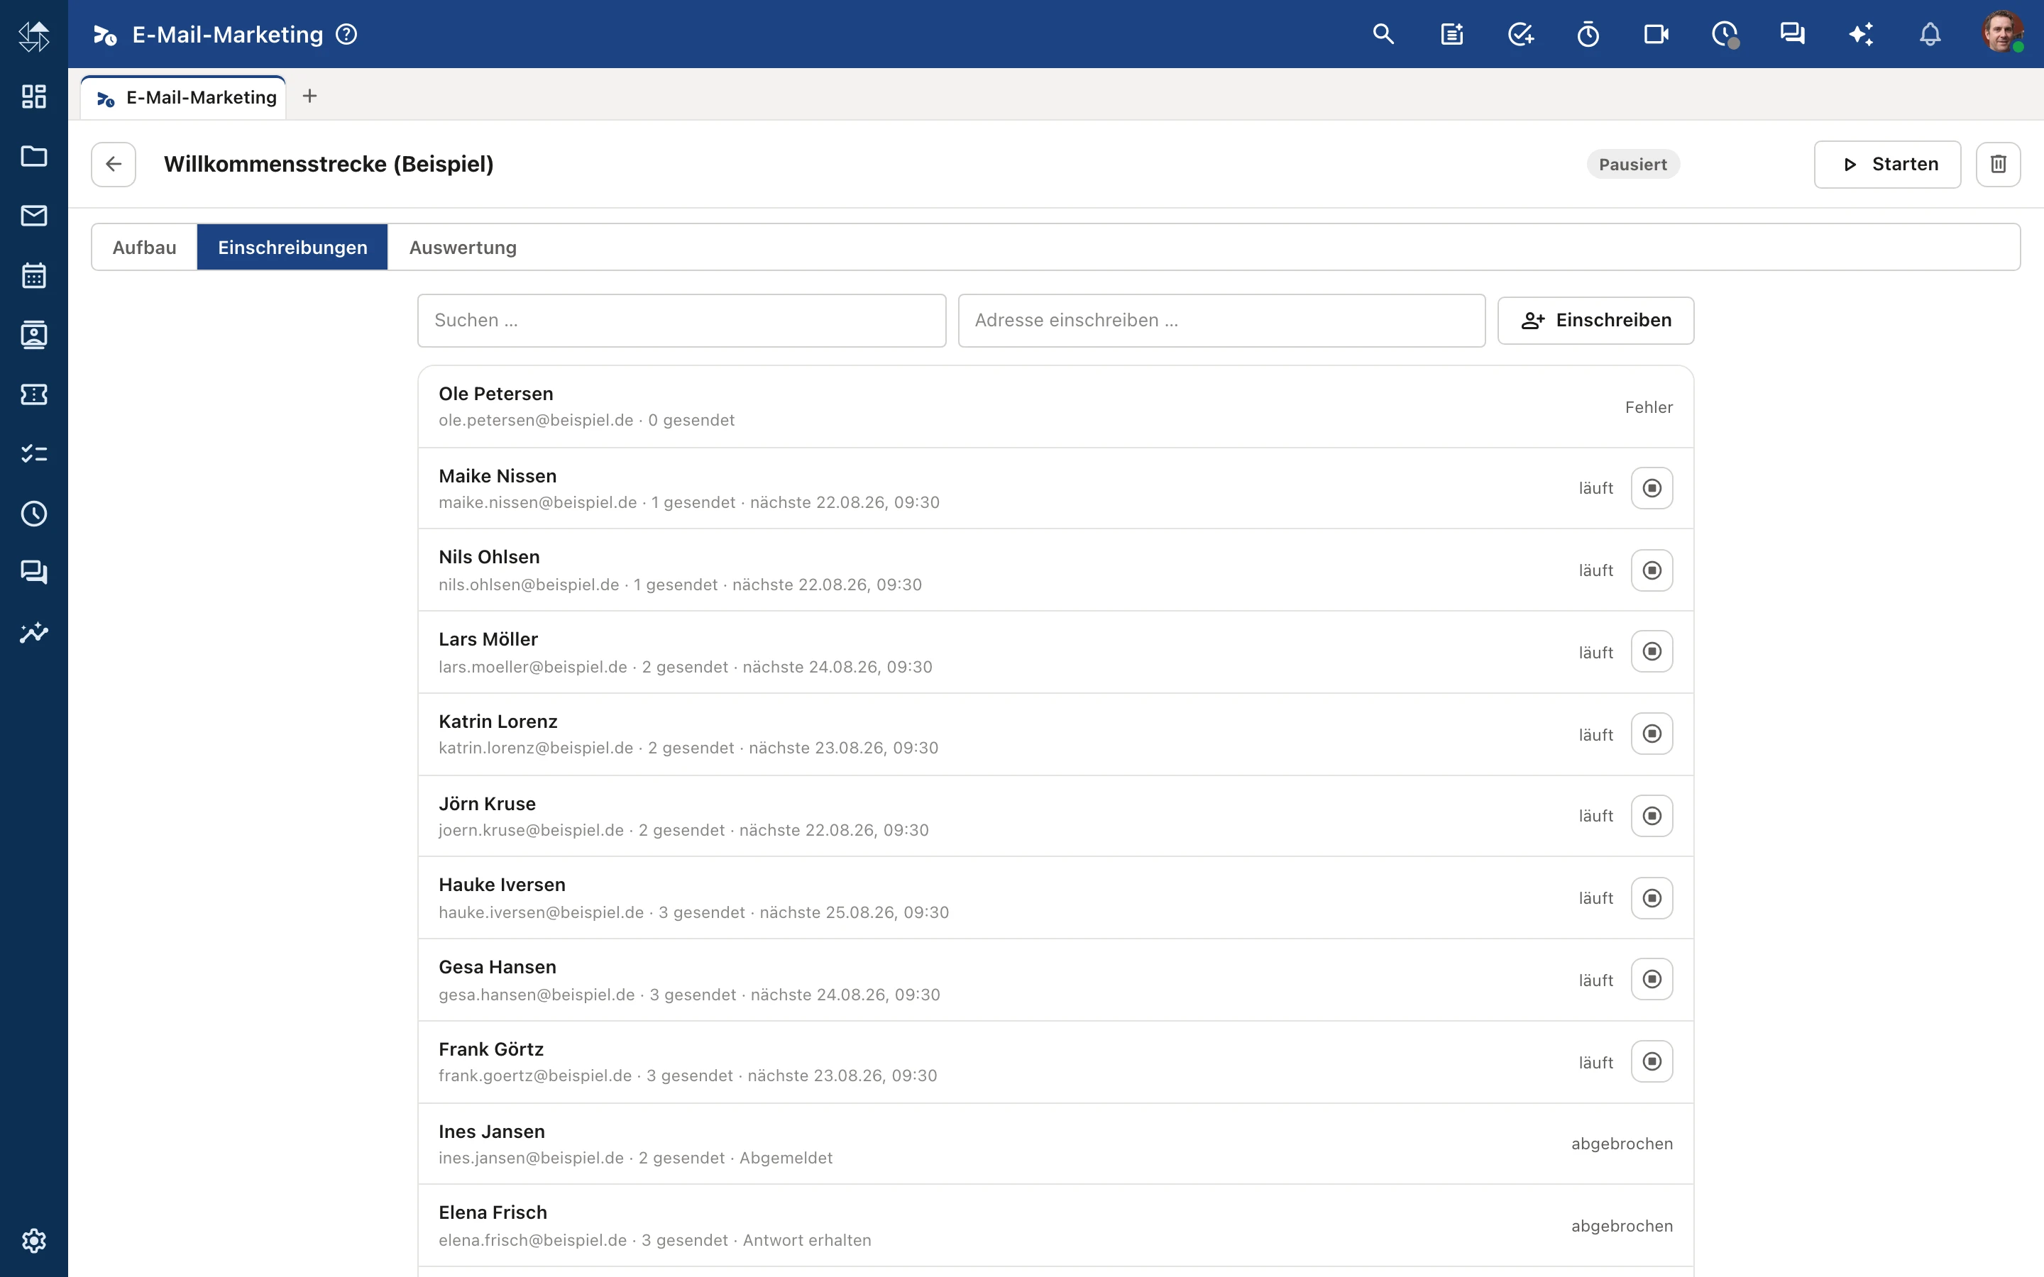Click Frank Görtz entry name
This screenshot has height=1277, width=2044.
point(490,1049)
